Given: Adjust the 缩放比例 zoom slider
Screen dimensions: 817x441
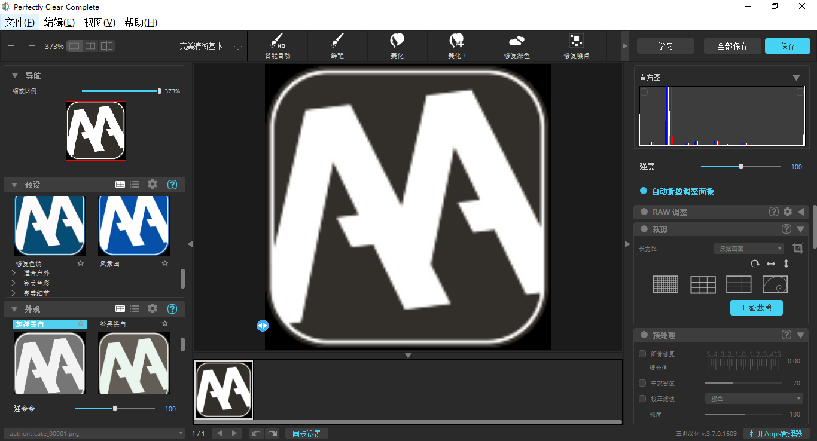Looking at the screenshot, I should (121, 91).
